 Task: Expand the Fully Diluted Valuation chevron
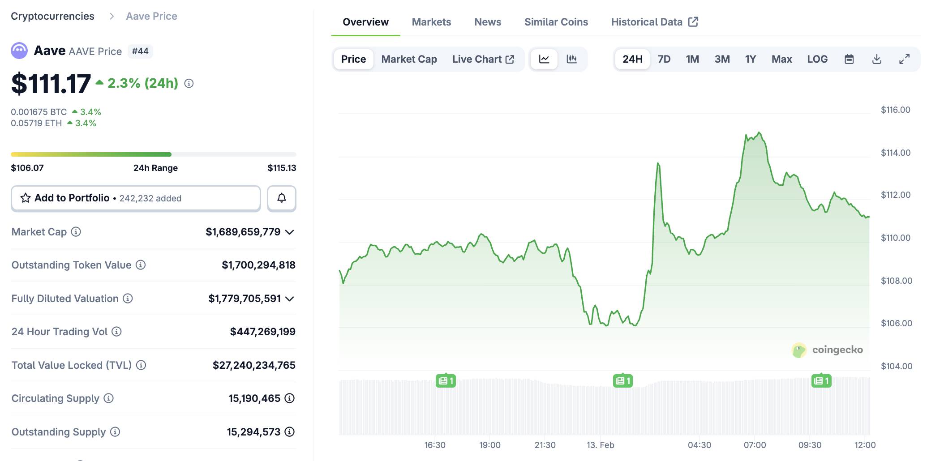[x=290, y=299]
